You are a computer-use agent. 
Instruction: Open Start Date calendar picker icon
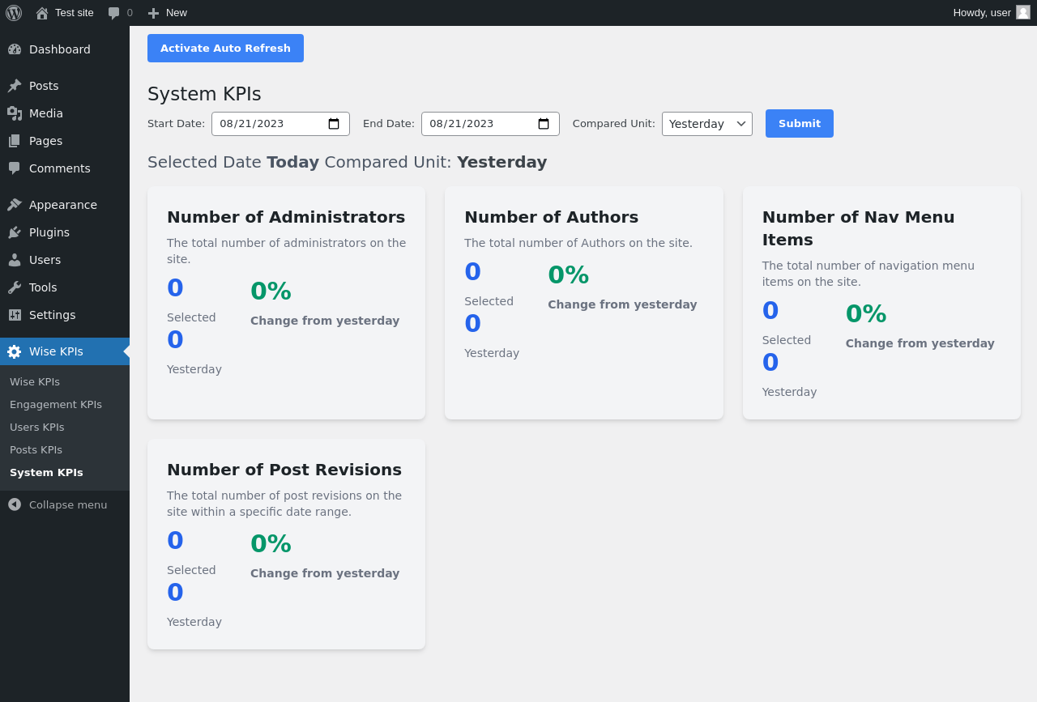click(334, 124)
